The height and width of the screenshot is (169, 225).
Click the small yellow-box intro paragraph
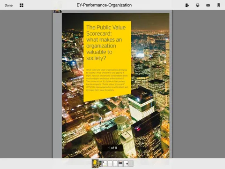coord(107,80)
